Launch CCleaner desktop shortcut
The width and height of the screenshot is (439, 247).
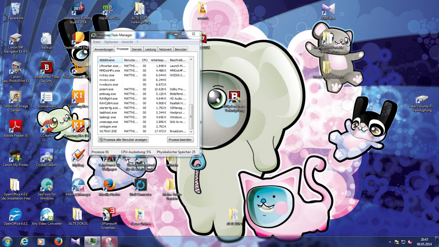click(47, 129)
